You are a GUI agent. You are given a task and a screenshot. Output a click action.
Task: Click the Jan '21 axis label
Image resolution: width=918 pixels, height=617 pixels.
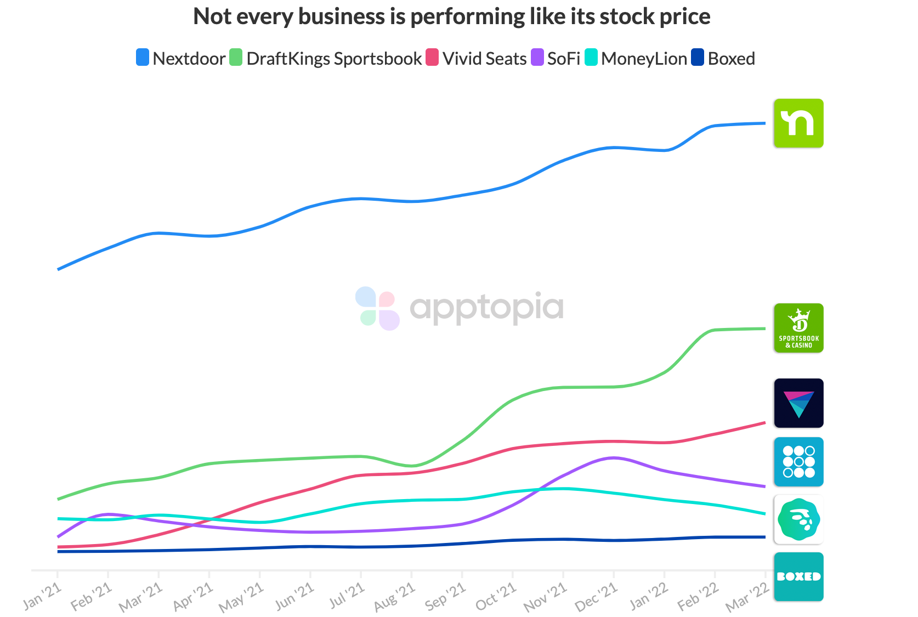point(42,597)
